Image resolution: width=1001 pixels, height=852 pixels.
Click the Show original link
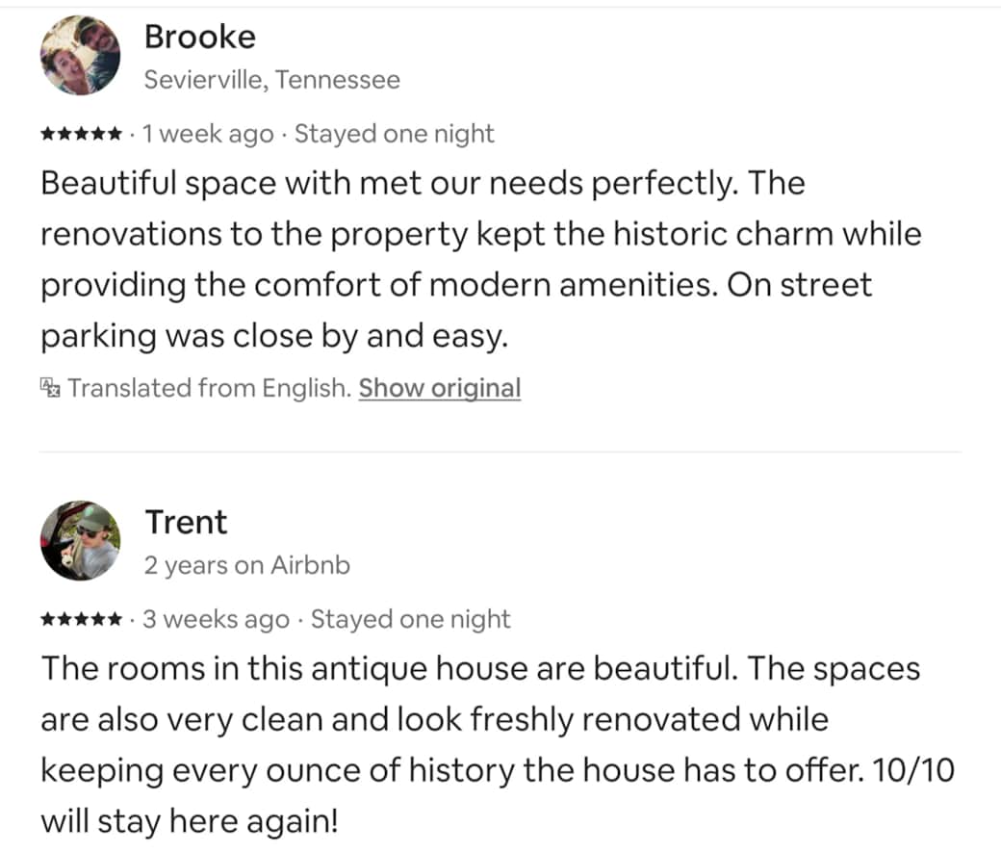point(440,388)
